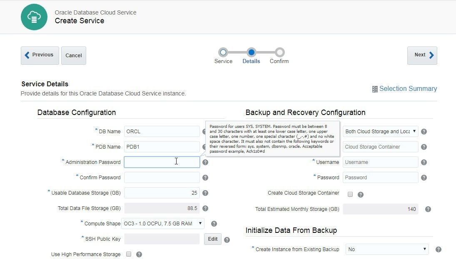456x259 pixels.
Task: Click the Confirm Password field
Action: [x=162, y=178]
